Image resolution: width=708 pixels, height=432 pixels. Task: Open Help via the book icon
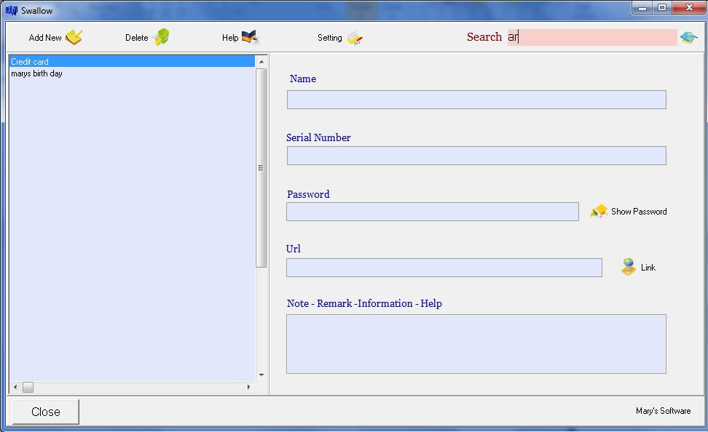point(250,38)
